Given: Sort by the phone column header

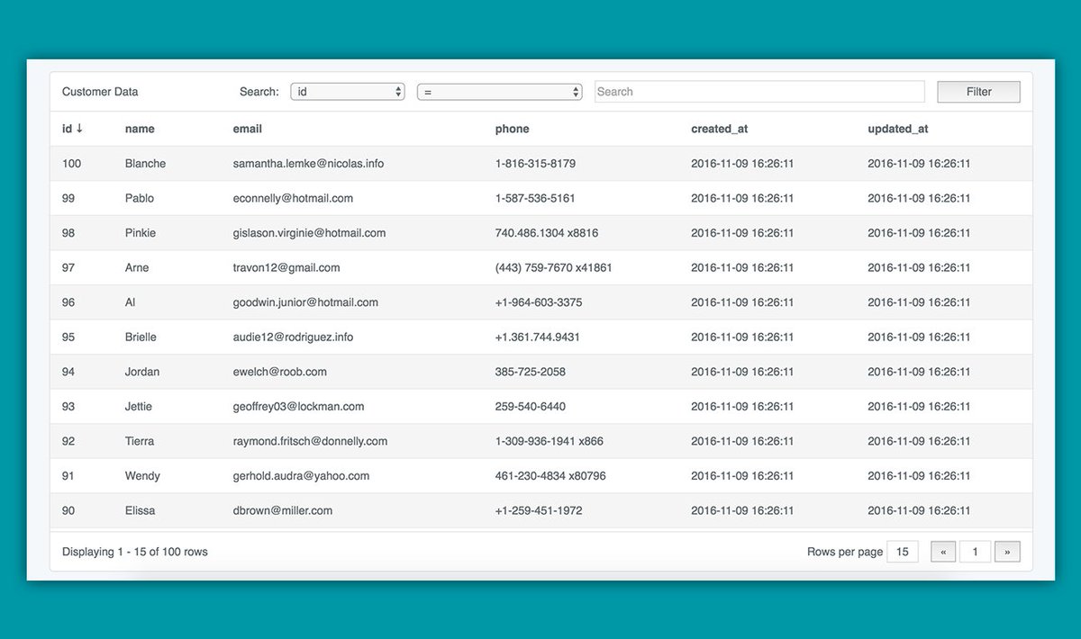Looking at the screenshot, I should click(x=513, y=129).
